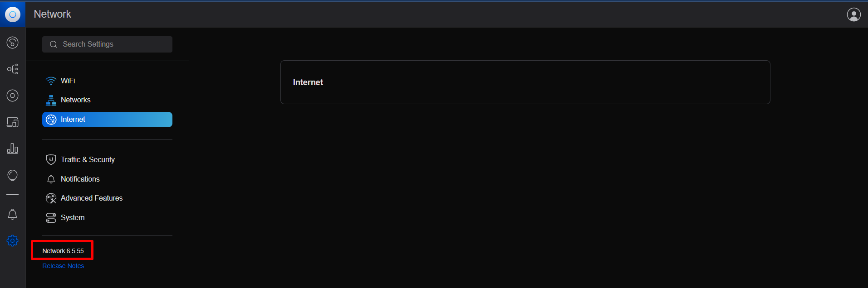Click the Internet card in the main panel
868x288 pixels.
click(x=525, y=82)
